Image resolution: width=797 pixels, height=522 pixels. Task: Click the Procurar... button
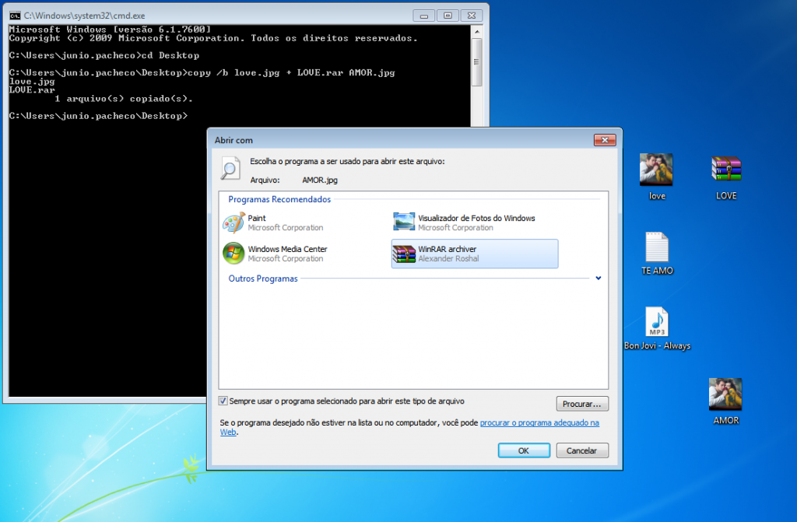click(x=582, y=404)
